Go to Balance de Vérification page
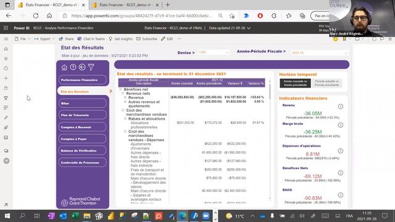This screenshot has width=395, height=222. coord(83,150)
